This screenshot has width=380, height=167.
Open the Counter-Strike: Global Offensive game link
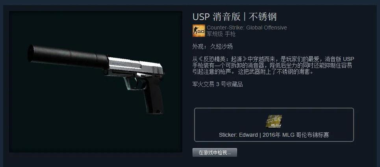click(247, 28)
